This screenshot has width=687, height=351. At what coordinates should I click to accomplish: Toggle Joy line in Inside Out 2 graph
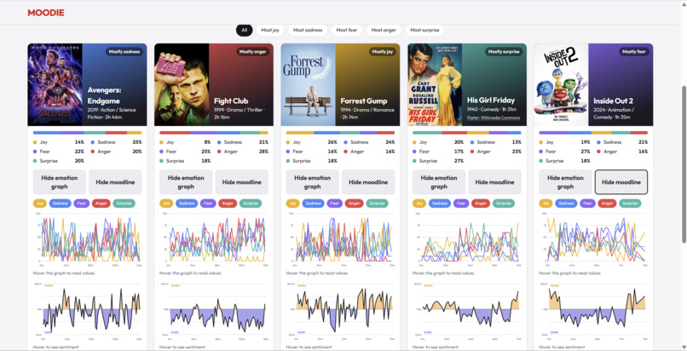[546, 204]
